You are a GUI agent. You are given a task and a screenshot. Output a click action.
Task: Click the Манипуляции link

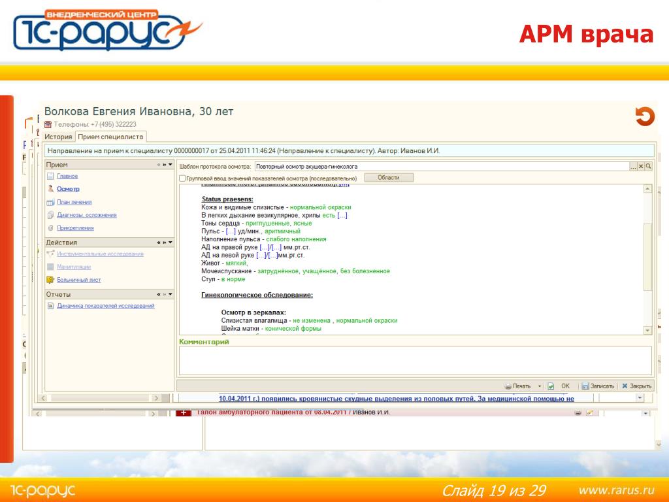click(x=74, y=267)
